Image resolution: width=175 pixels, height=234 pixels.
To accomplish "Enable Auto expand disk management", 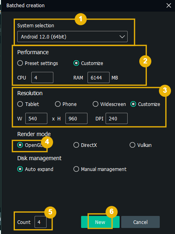I will click(35, 169).
